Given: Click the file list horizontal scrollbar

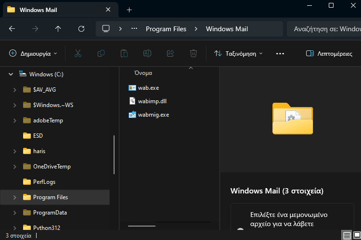Looking at the screenshot, I should [142, 226].
